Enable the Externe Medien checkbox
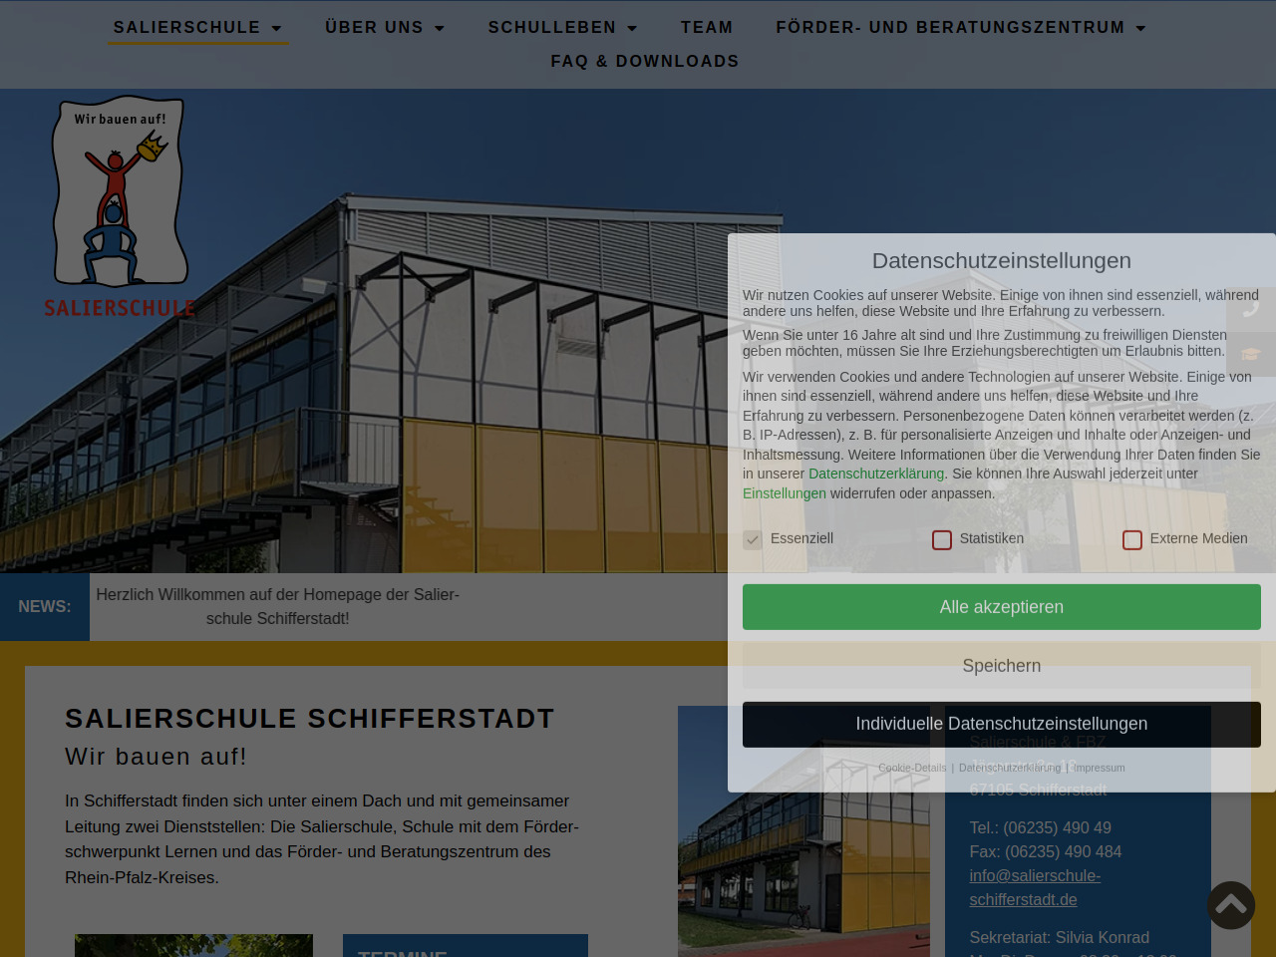The height and width of the screenshot is (957, 1276). pyautogui.click(x=1132, y=539)
